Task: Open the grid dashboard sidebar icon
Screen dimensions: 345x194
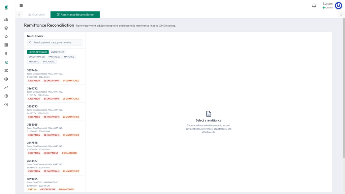Action: tap(6, 45)
